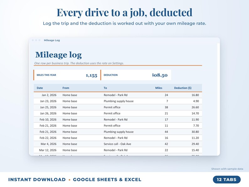Click 'Home base' in the Mar 4 row
Viewport: 249px width, 187px height.
[70, 144]
